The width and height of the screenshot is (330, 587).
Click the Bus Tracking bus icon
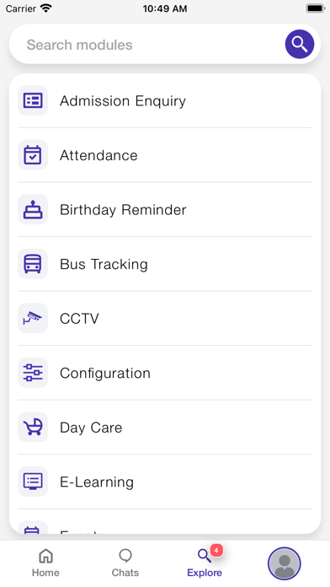(x=33, y=264)
